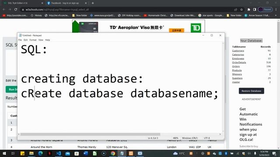Open Task View on the taskbar
The height and width of the screenshot is (157, 280).
point(13,153)
